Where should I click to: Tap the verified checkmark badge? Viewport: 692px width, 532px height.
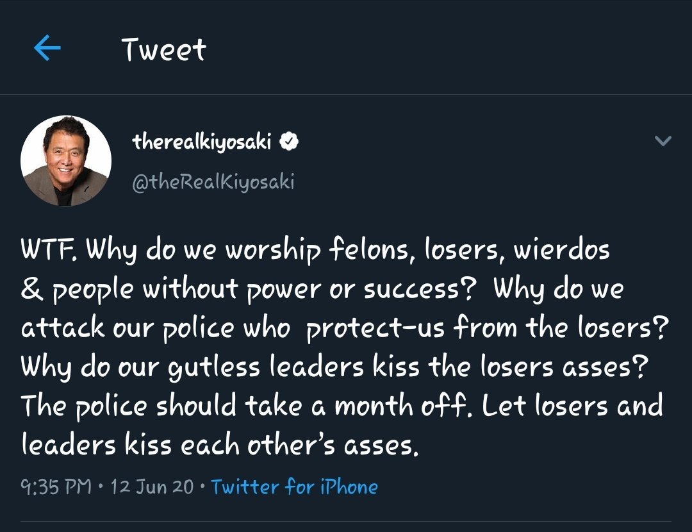click(x=289, y=142)
